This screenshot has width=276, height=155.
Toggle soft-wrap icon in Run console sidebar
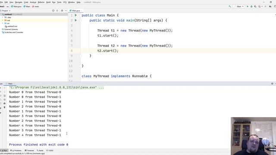[x=5, y=96]
